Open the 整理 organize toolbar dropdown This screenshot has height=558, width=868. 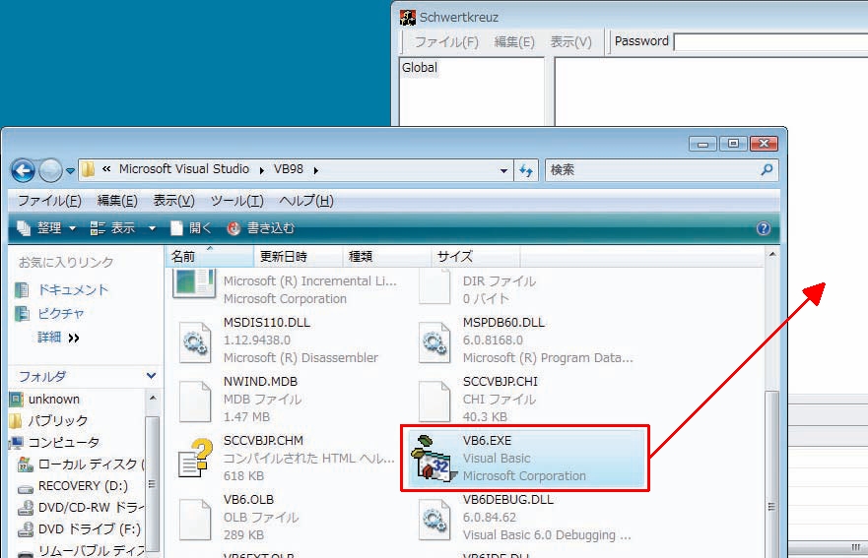[46, 228]
